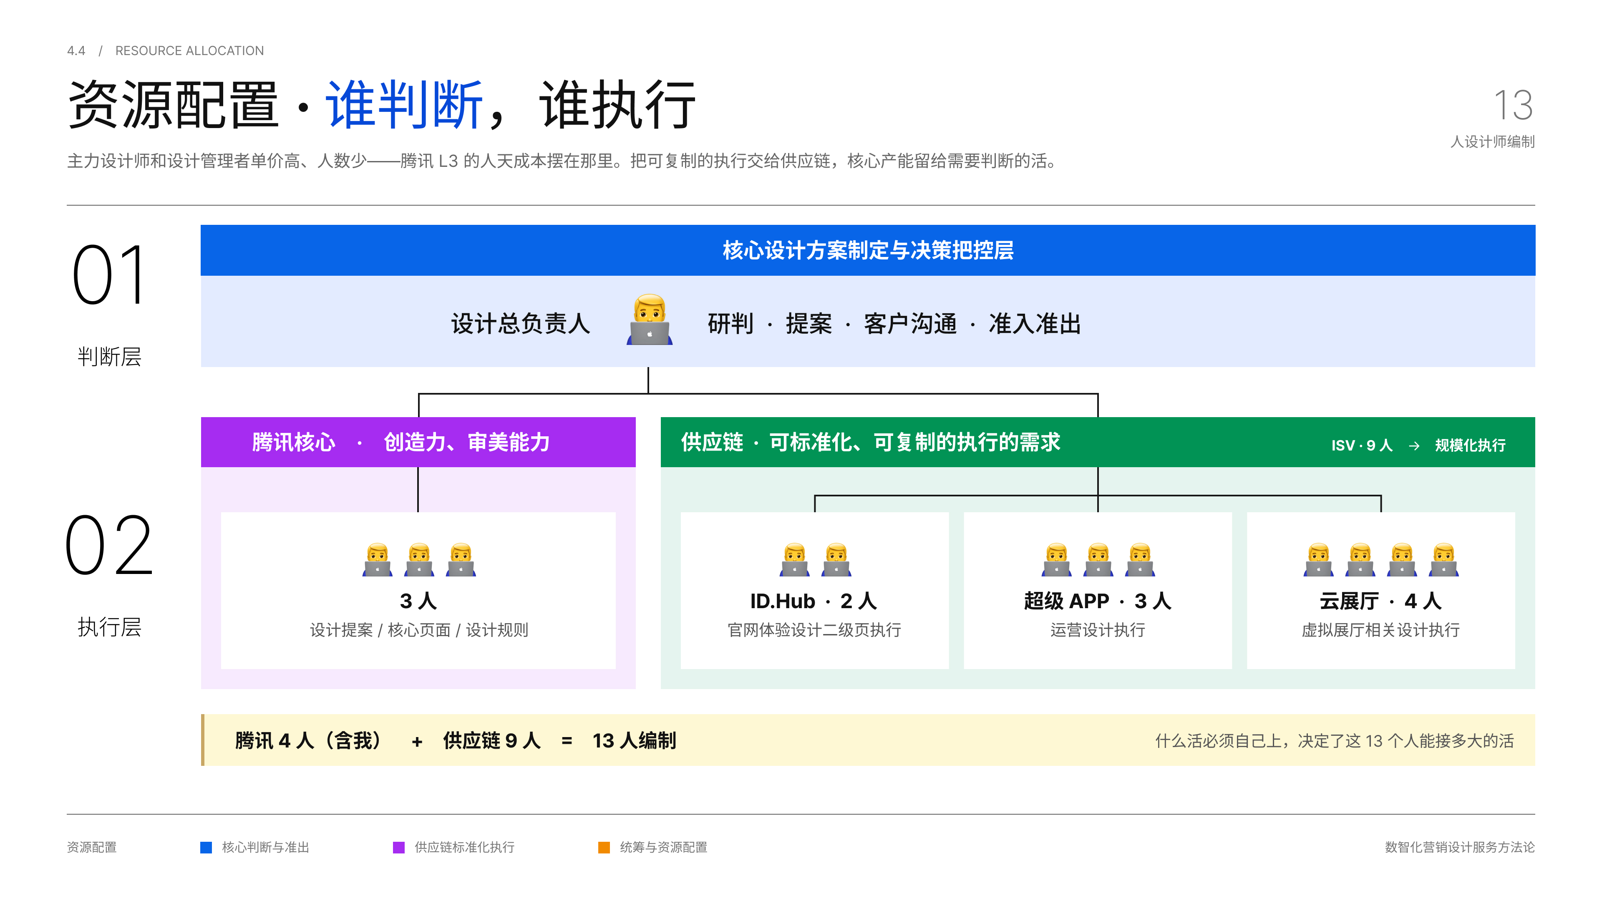Click the 云展厅 · 4 人 card title
1602x901 pixels.
point(1380,601)
